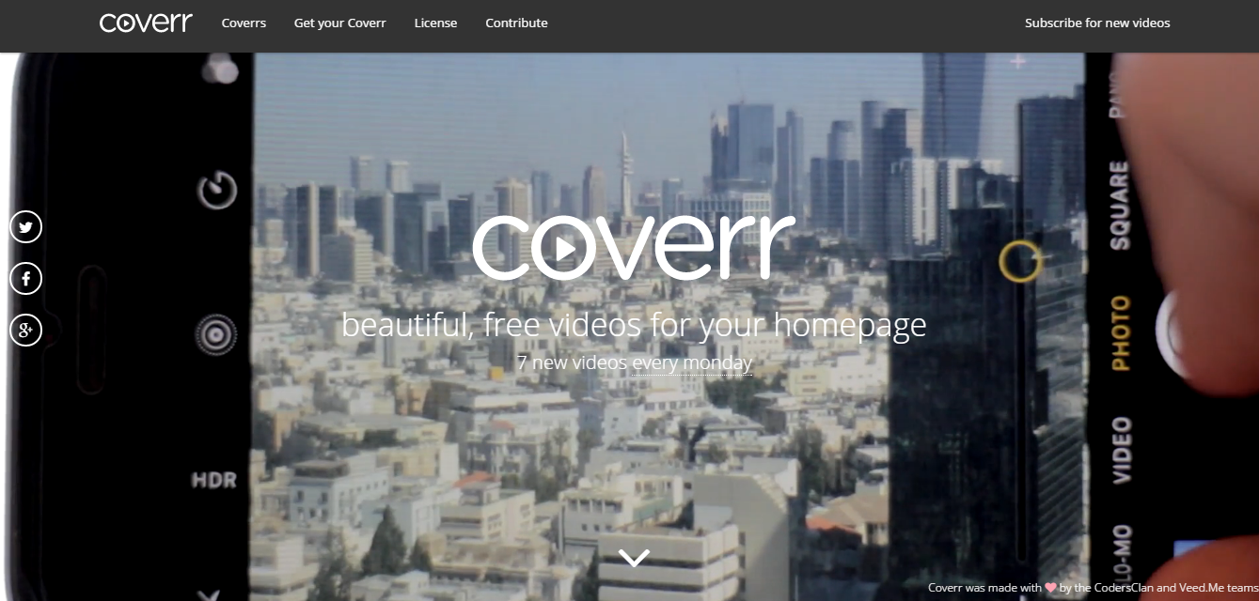Click Subscribe for new videos

(1097, 23)
